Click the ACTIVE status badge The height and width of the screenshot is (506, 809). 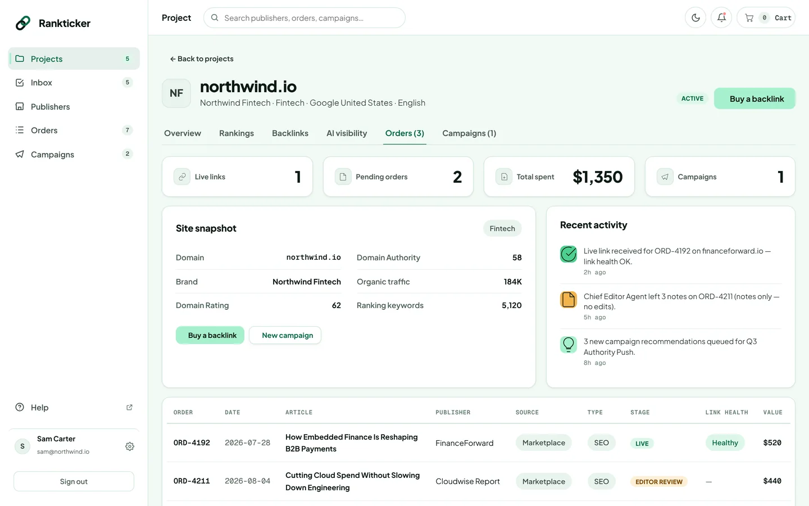coord(692,98)
